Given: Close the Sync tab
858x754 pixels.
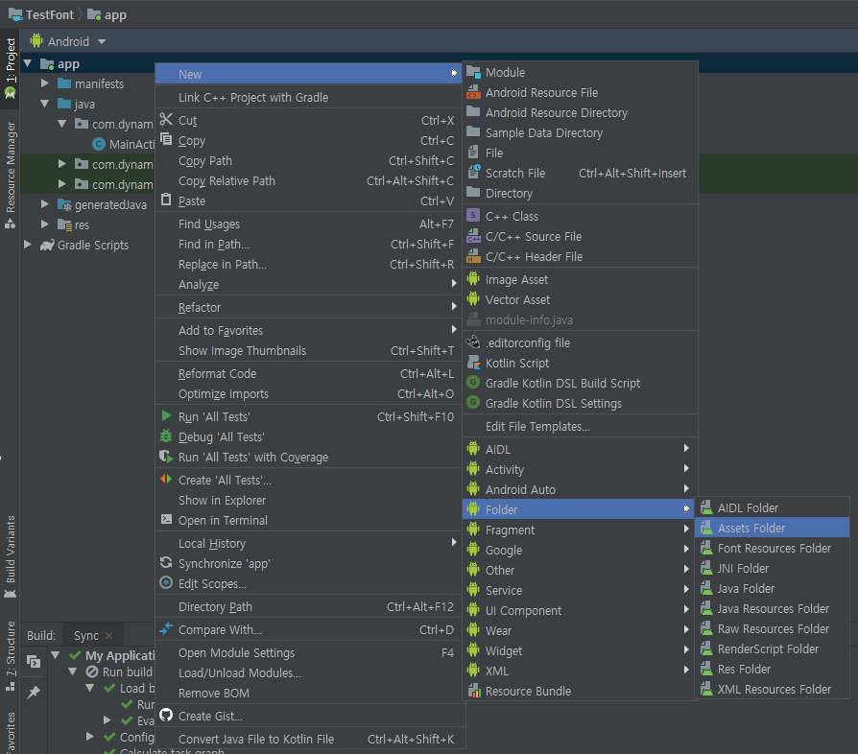Looking at the screenshot, I should pos(108,635).
